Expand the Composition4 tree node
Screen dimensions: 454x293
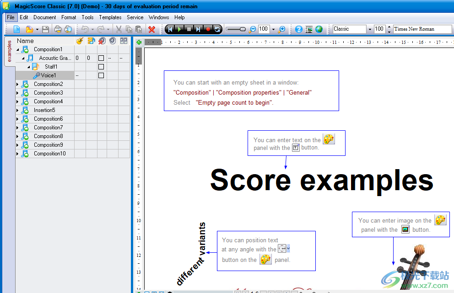pyautogui.click(x=17, y=101)
